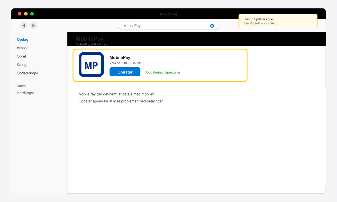Show Opdateringer in the sidebar
337x202 pixels.
click(28, 73)
